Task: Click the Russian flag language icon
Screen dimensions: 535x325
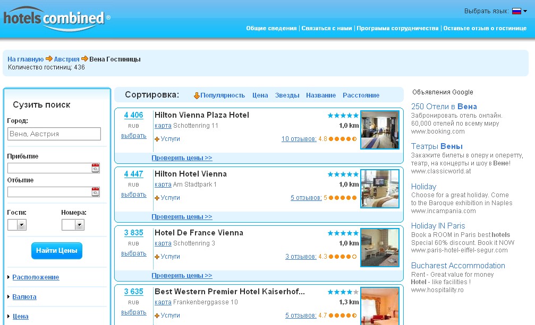Action: coord(516,11)
